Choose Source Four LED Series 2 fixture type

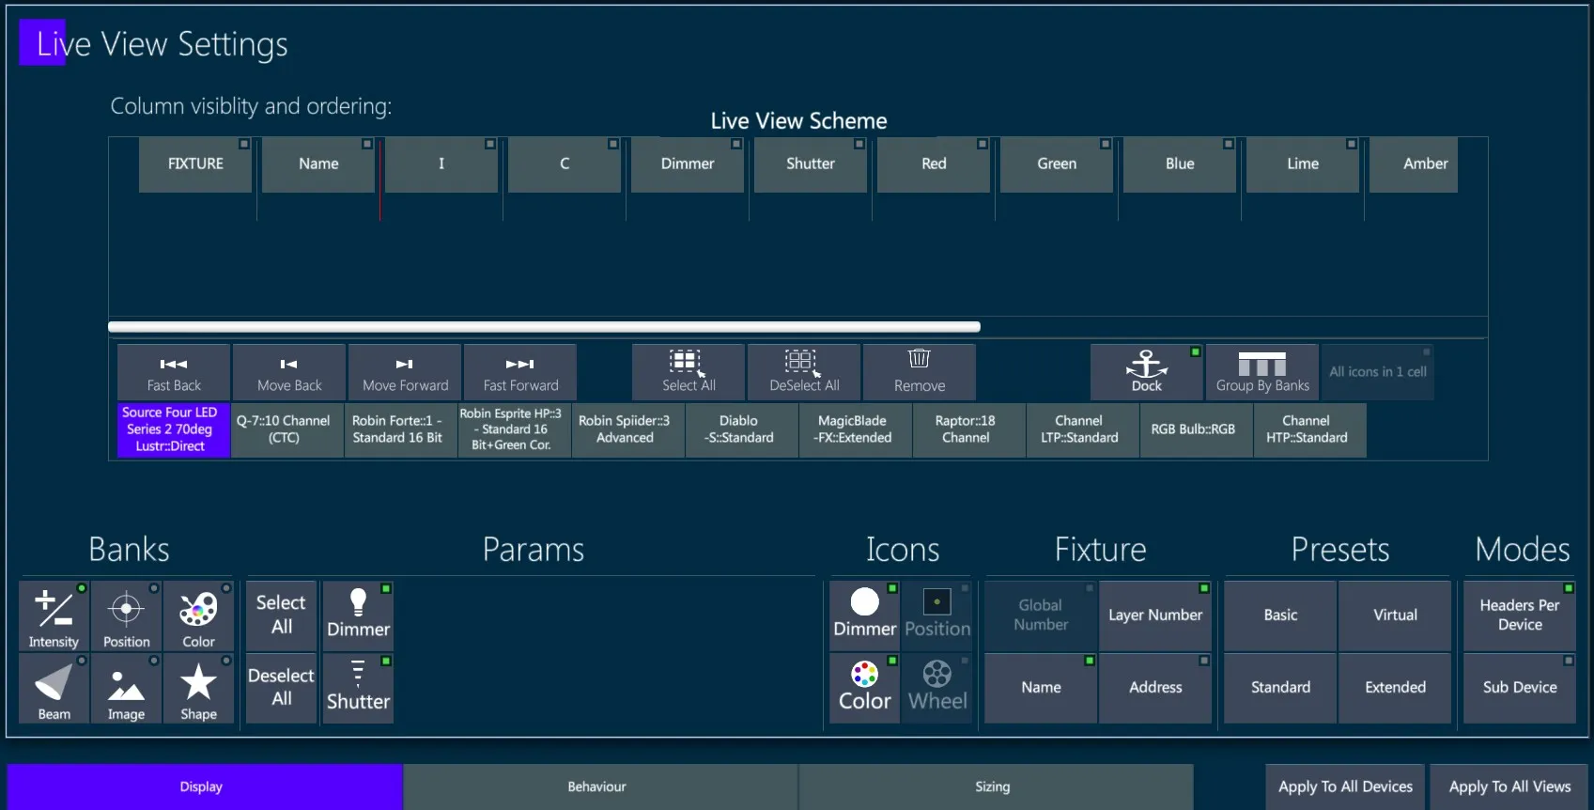click(174, 430)
